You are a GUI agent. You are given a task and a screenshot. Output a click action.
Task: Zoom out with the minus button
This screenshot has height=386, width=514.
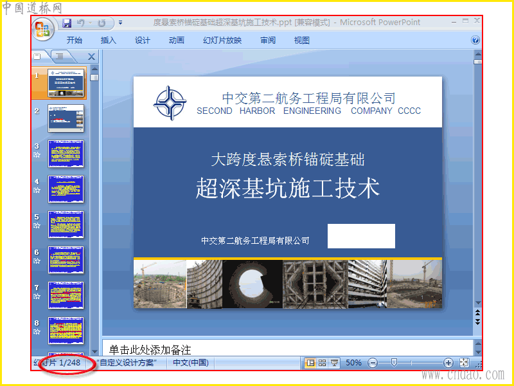[373, 363]
